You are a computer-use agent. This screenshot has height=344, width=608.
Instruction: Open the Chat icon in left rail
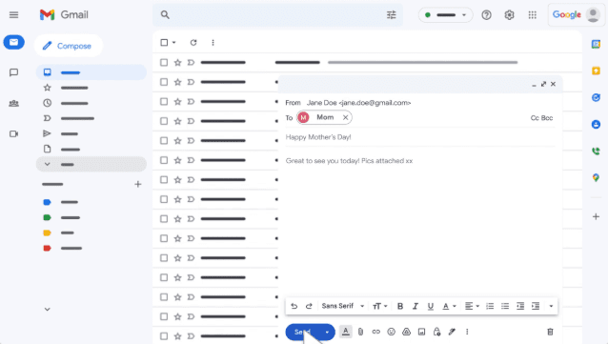(14, 72)
